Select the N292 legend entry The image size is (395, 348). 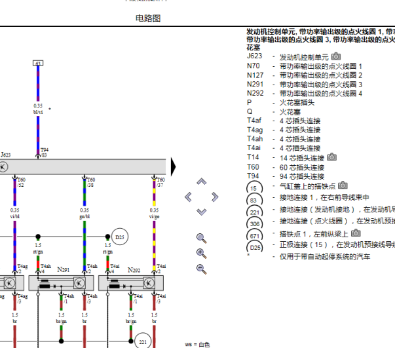[x=305, y=94]
